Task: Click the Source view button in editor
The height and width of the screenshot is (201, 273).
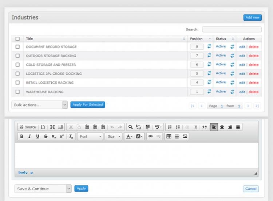Action: pos(28,127)
